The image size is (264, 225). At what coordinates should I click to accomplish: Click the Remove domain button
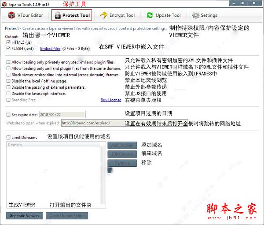point(122,163)
